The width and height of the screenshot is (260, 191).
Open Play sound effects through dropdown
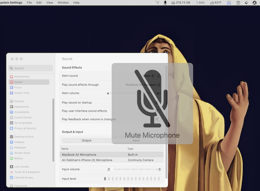(x=143, y=85)
